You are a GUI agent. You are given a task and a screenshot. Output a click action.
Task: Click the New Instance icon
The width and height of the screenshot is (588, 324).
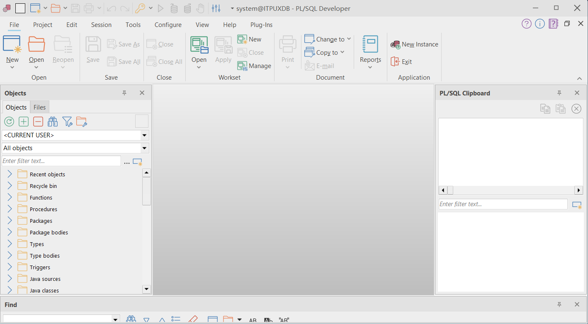coord(395,44)
